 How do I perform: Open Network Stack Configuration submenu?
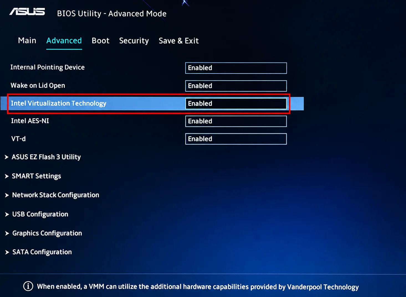pyautogui.click(x=55, y=195)
